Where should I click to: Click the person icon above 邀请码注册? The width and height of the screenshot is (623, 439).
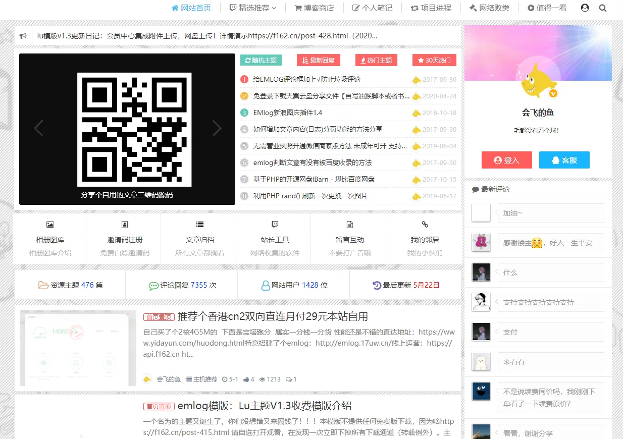pyautogui.click(x=124, y=225)
